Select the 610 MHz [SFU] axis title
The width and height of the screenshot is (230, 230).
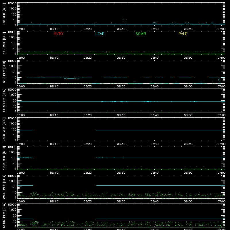pos(4,72)
